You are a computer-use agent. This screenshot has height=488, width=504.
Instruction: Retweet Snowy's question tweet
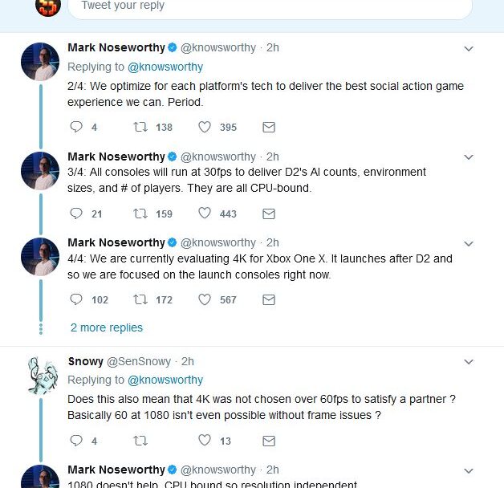[x=140, y=440]
